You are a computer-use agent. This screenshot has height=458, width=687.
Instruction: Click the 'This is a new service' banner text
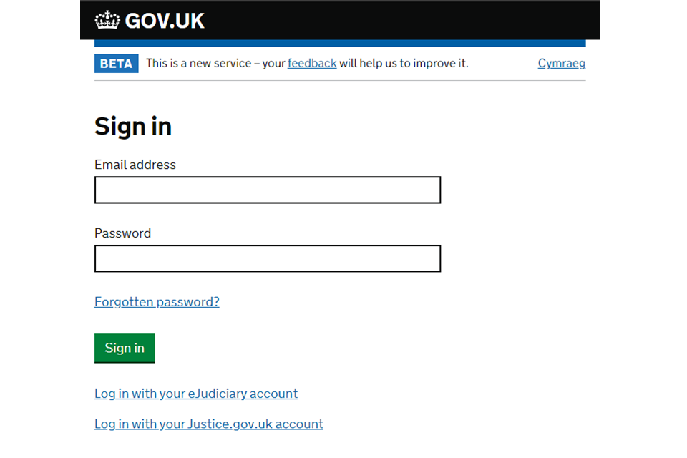pos(198,64)
